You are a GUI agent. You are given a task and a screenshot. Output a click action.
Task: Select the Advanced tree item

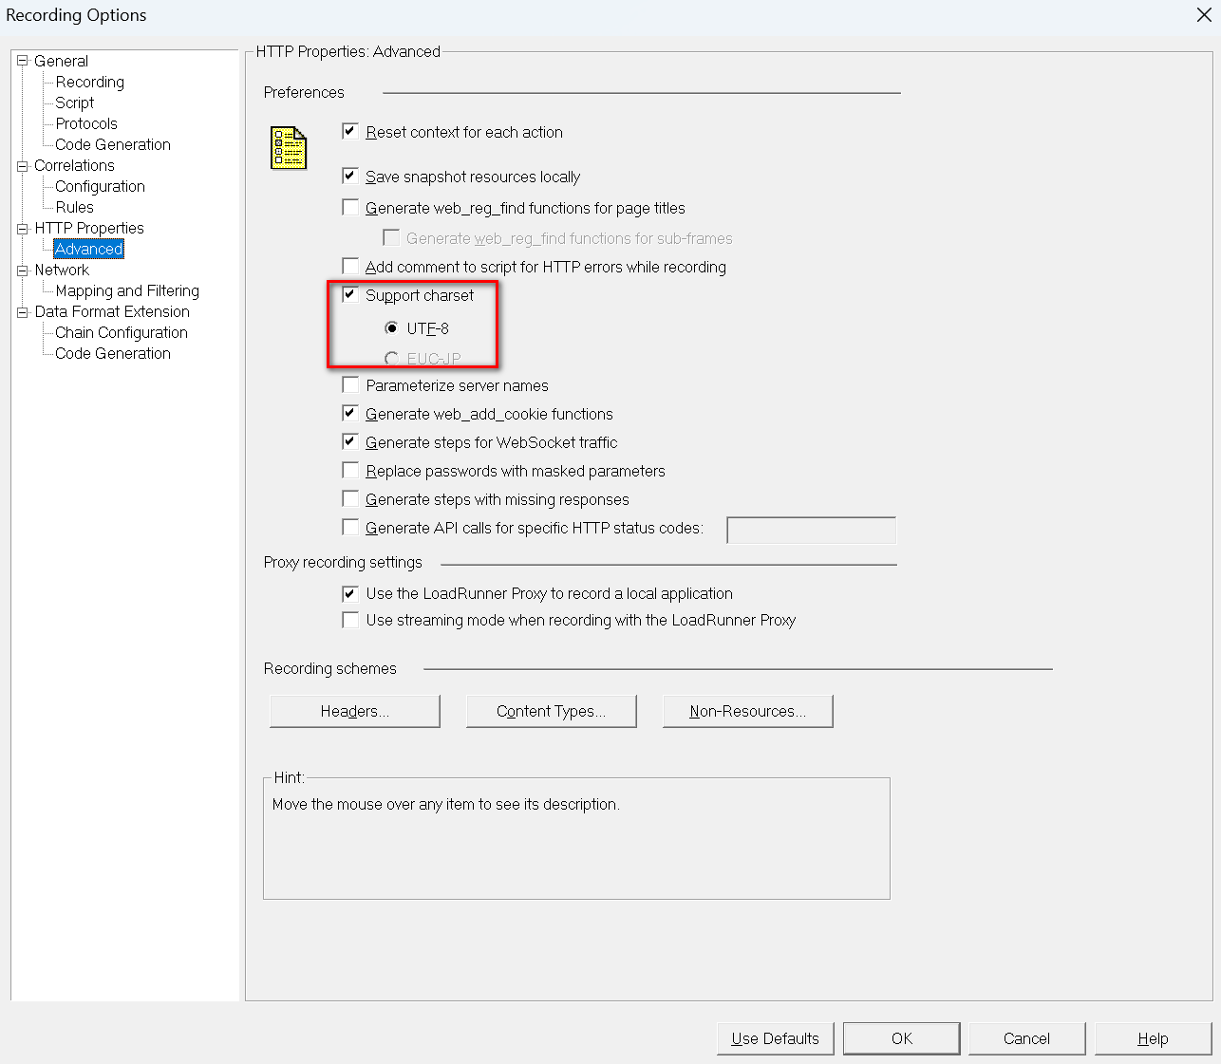pos(88,249)
